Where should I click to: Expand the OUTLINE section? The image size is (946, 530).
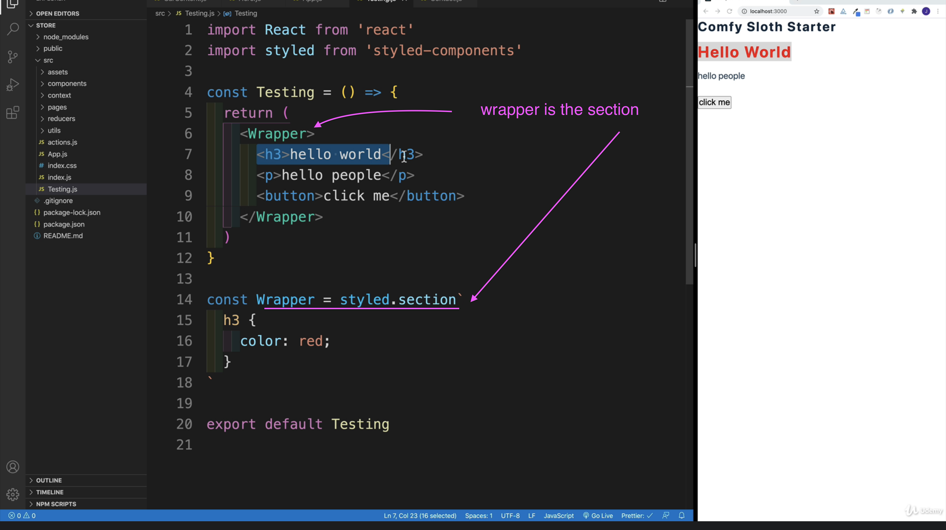pos(48,480)
